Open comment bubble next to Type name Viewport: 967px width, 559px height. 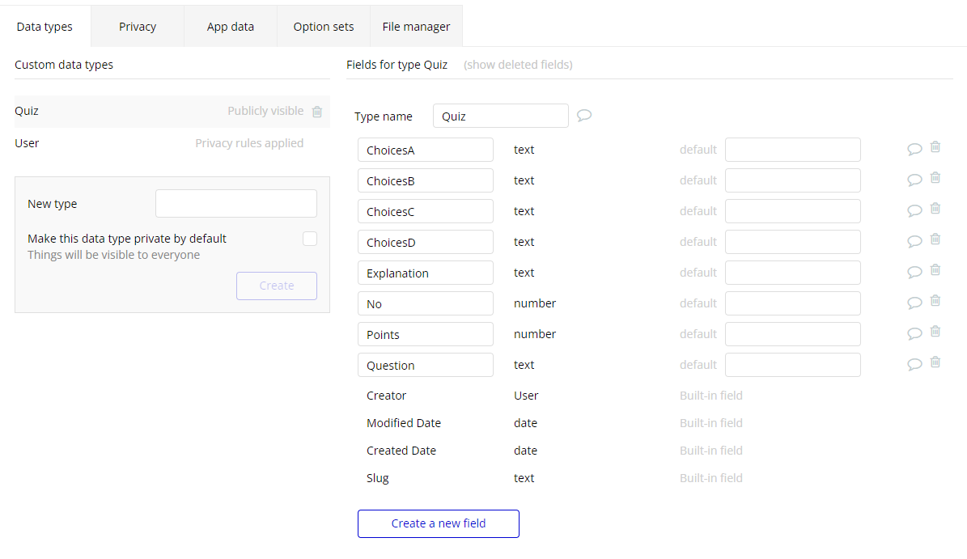click(x=584, y=116)
